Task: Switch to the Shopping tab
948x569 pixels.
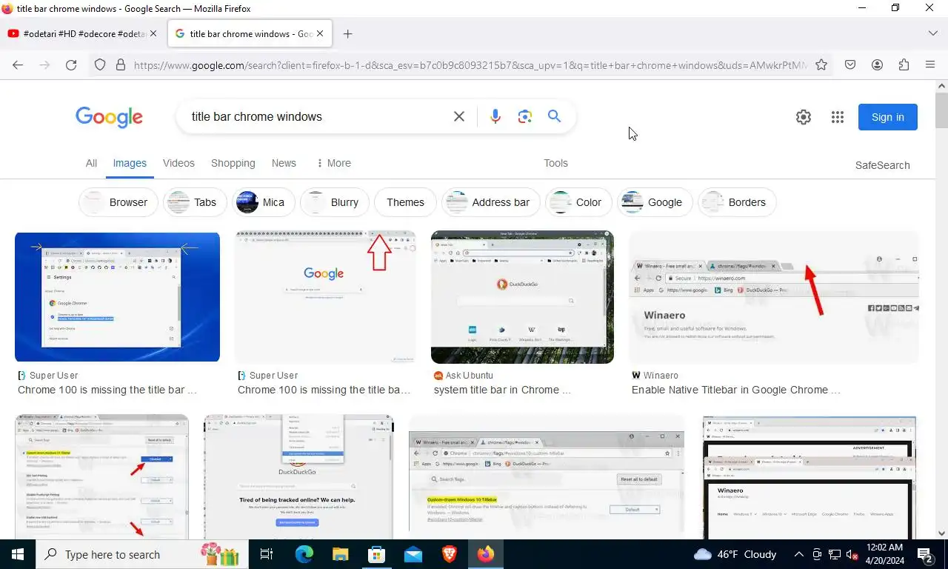Action: 233,163
